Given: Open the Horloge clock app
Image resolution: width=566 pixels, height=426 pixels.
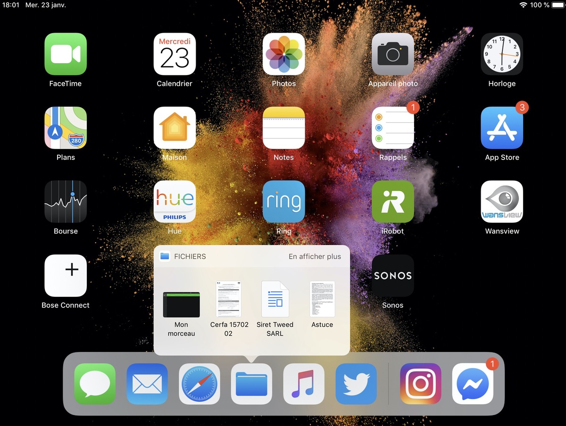Looking at the screenshot, I should [502, 54].
